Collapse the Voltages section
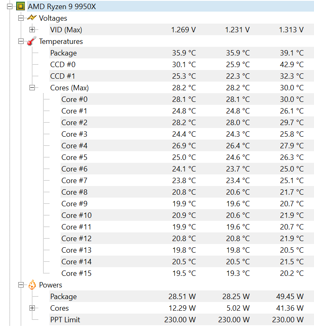 tap(21, 18)
